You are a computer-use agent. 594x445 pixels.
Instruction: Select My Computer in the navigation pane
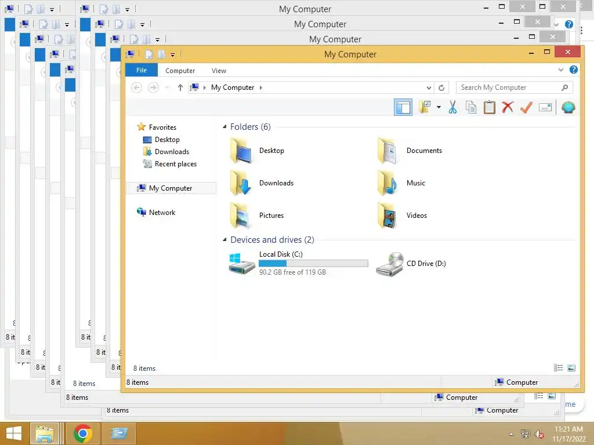[x=171, y=188]
